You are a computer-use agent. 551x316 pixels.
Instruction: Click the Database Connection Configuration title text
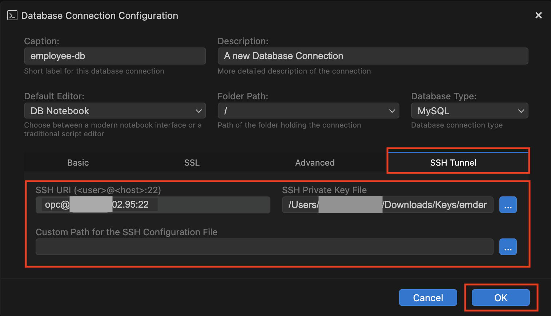coord(100,16)
